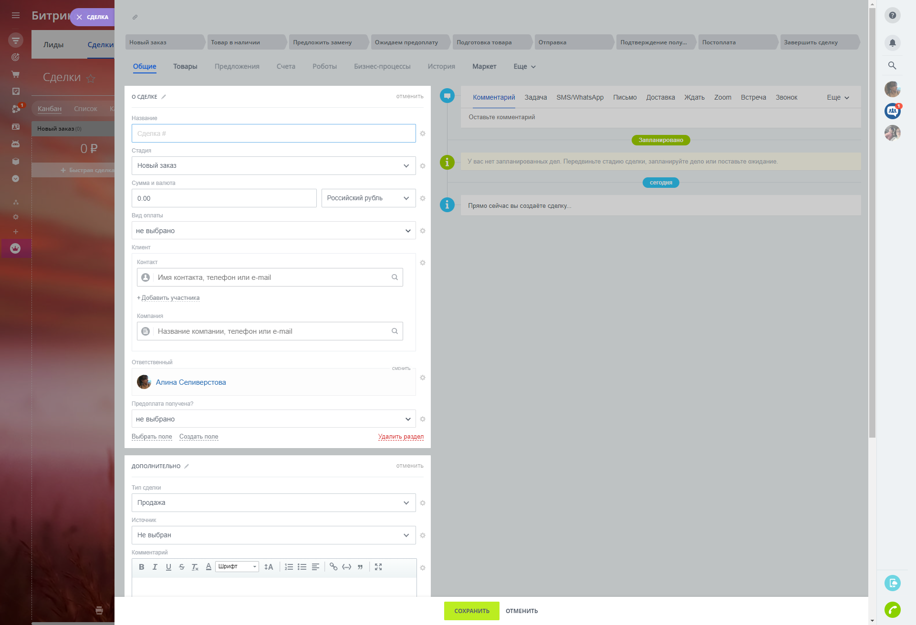916x625 pixels.
Task: Expand comment editor to fullscreen
Action: pos(378,567)
